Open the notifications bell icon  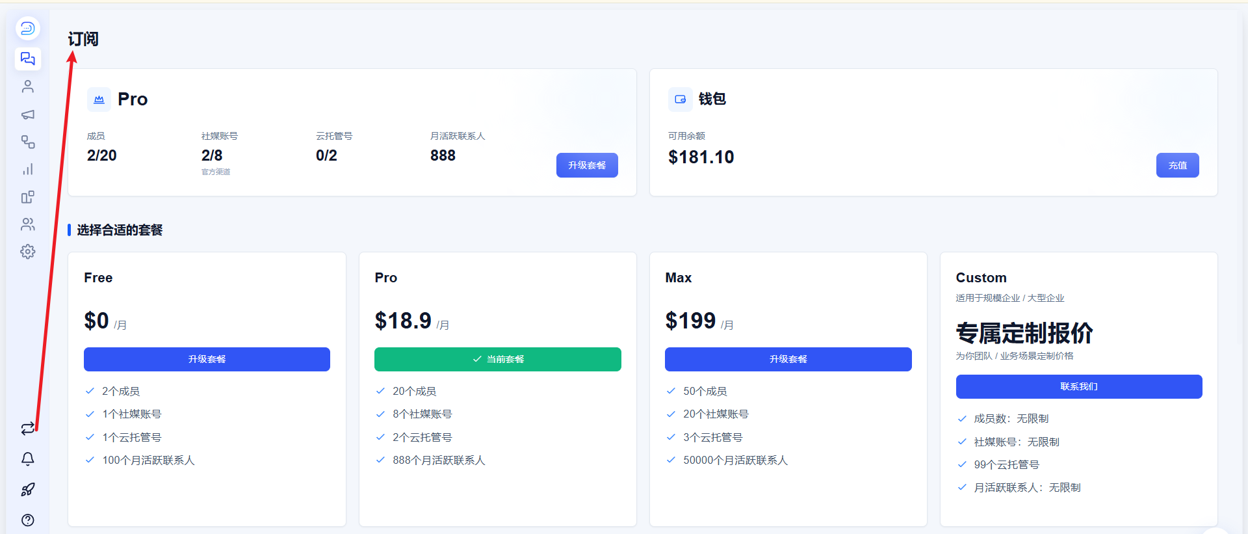tap(27, 459)
